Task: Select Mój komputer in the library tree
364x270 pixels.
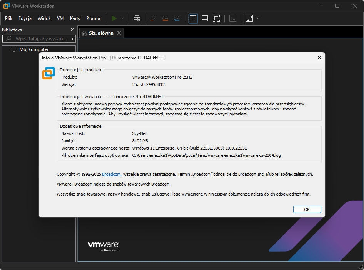Action: [x=33, y=49]
